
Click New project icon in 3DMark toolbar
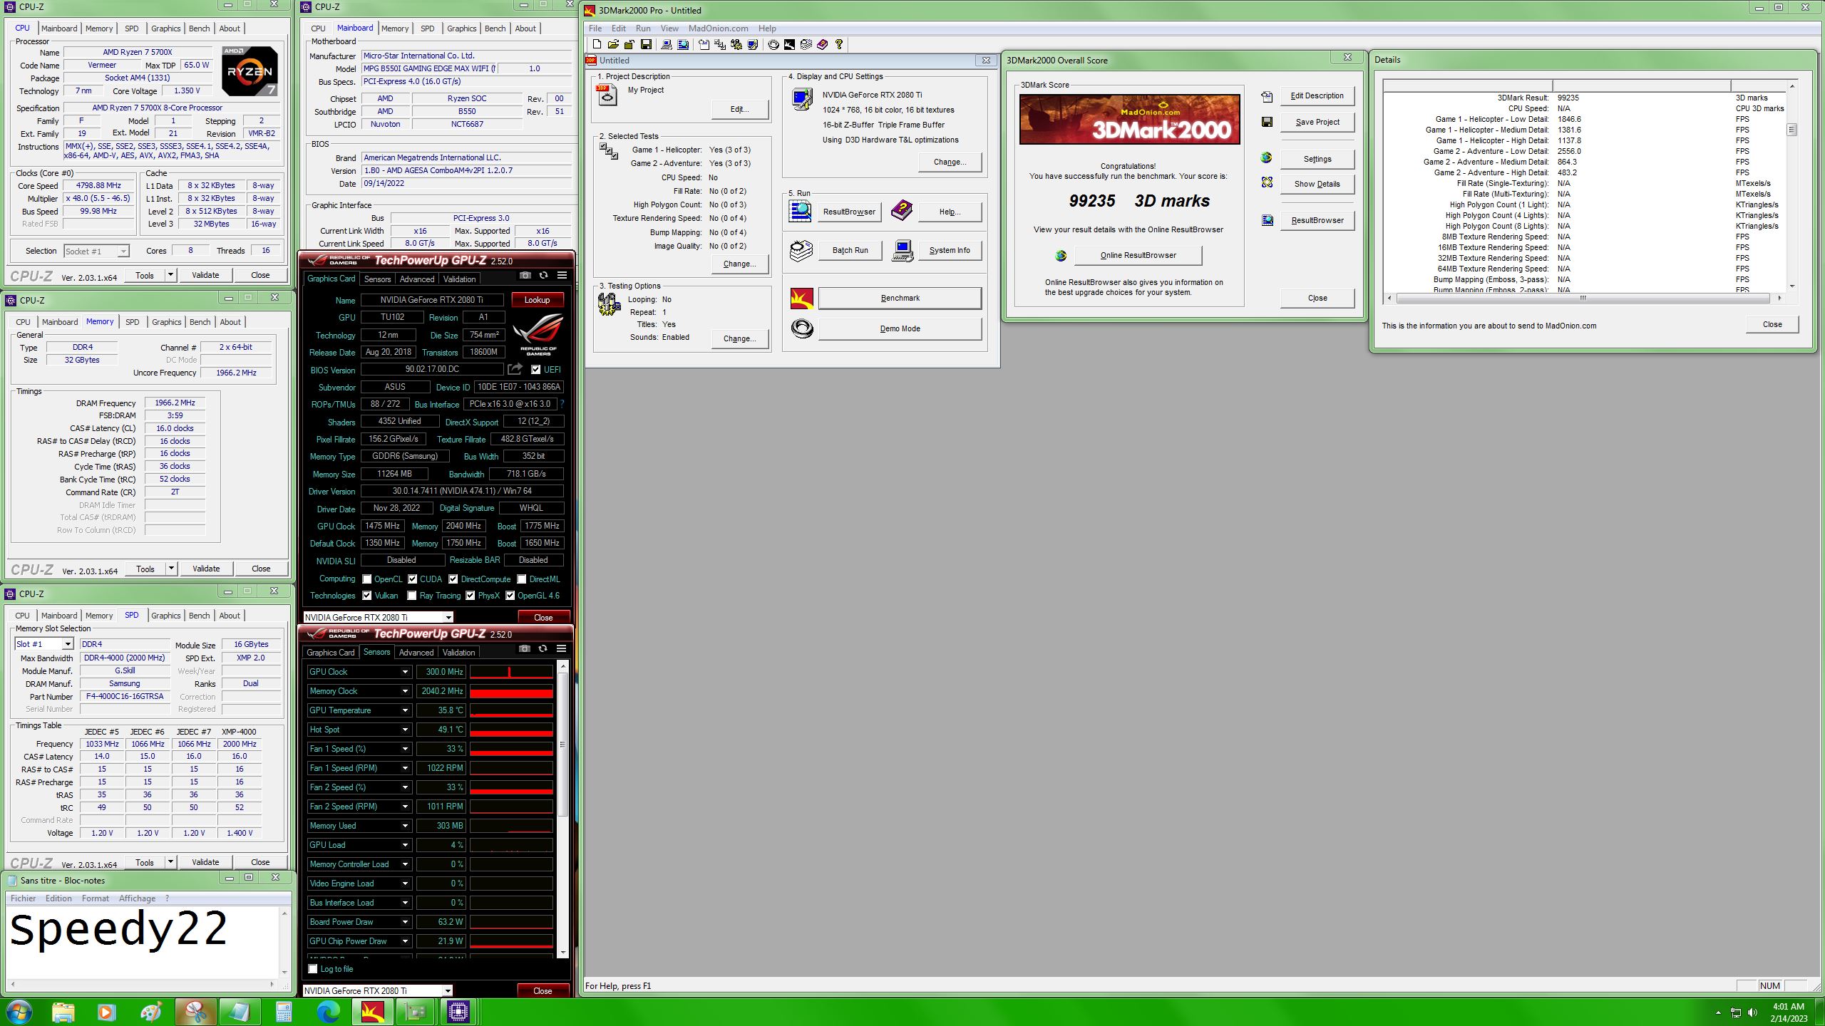click(x=597, y=44)
